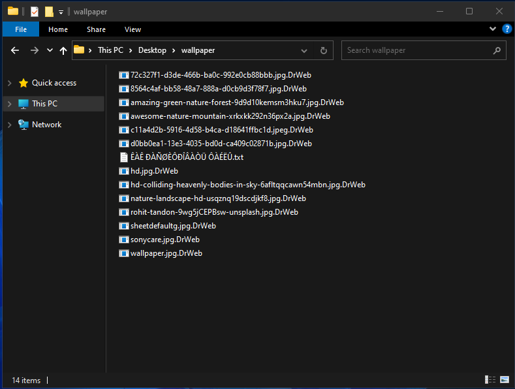Switch to the Share ribbon tab
Screen dimensions: 515x389
click(96, 29)
